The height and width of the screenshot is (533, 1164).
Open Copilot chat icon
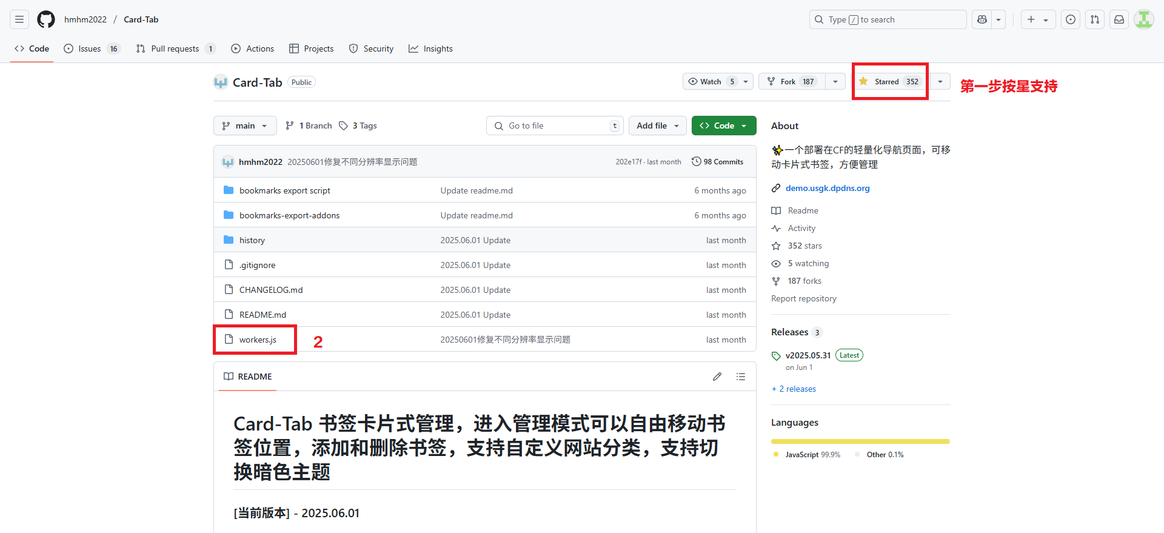tap(982, 19)
